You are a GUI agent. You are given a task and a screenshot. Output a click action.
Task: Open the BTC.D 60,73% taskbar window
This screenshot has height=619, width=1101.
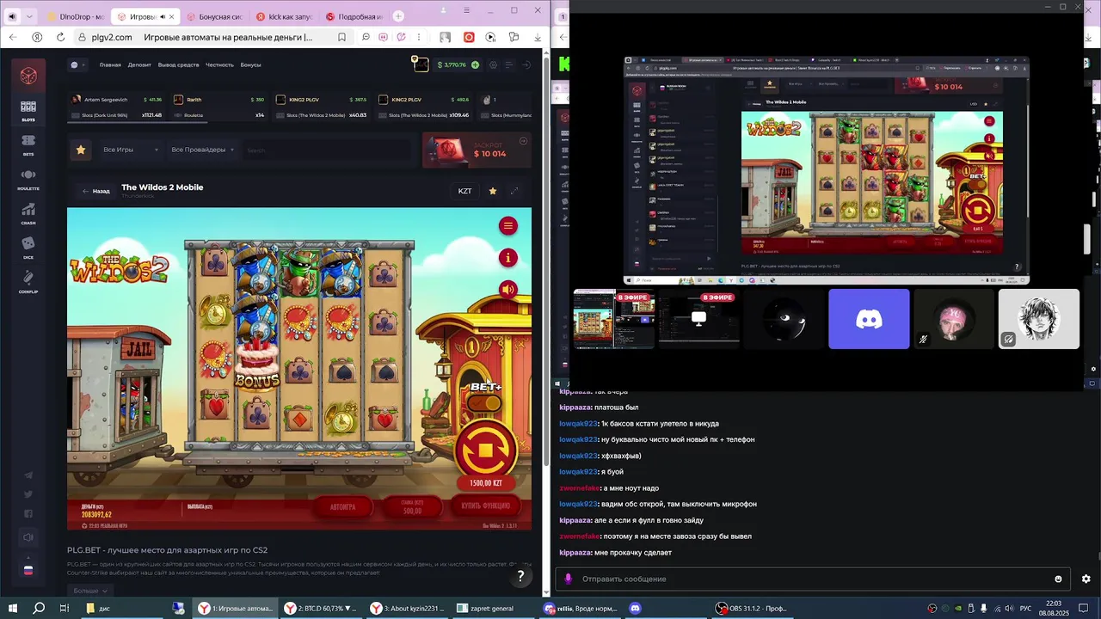[322, 608]
